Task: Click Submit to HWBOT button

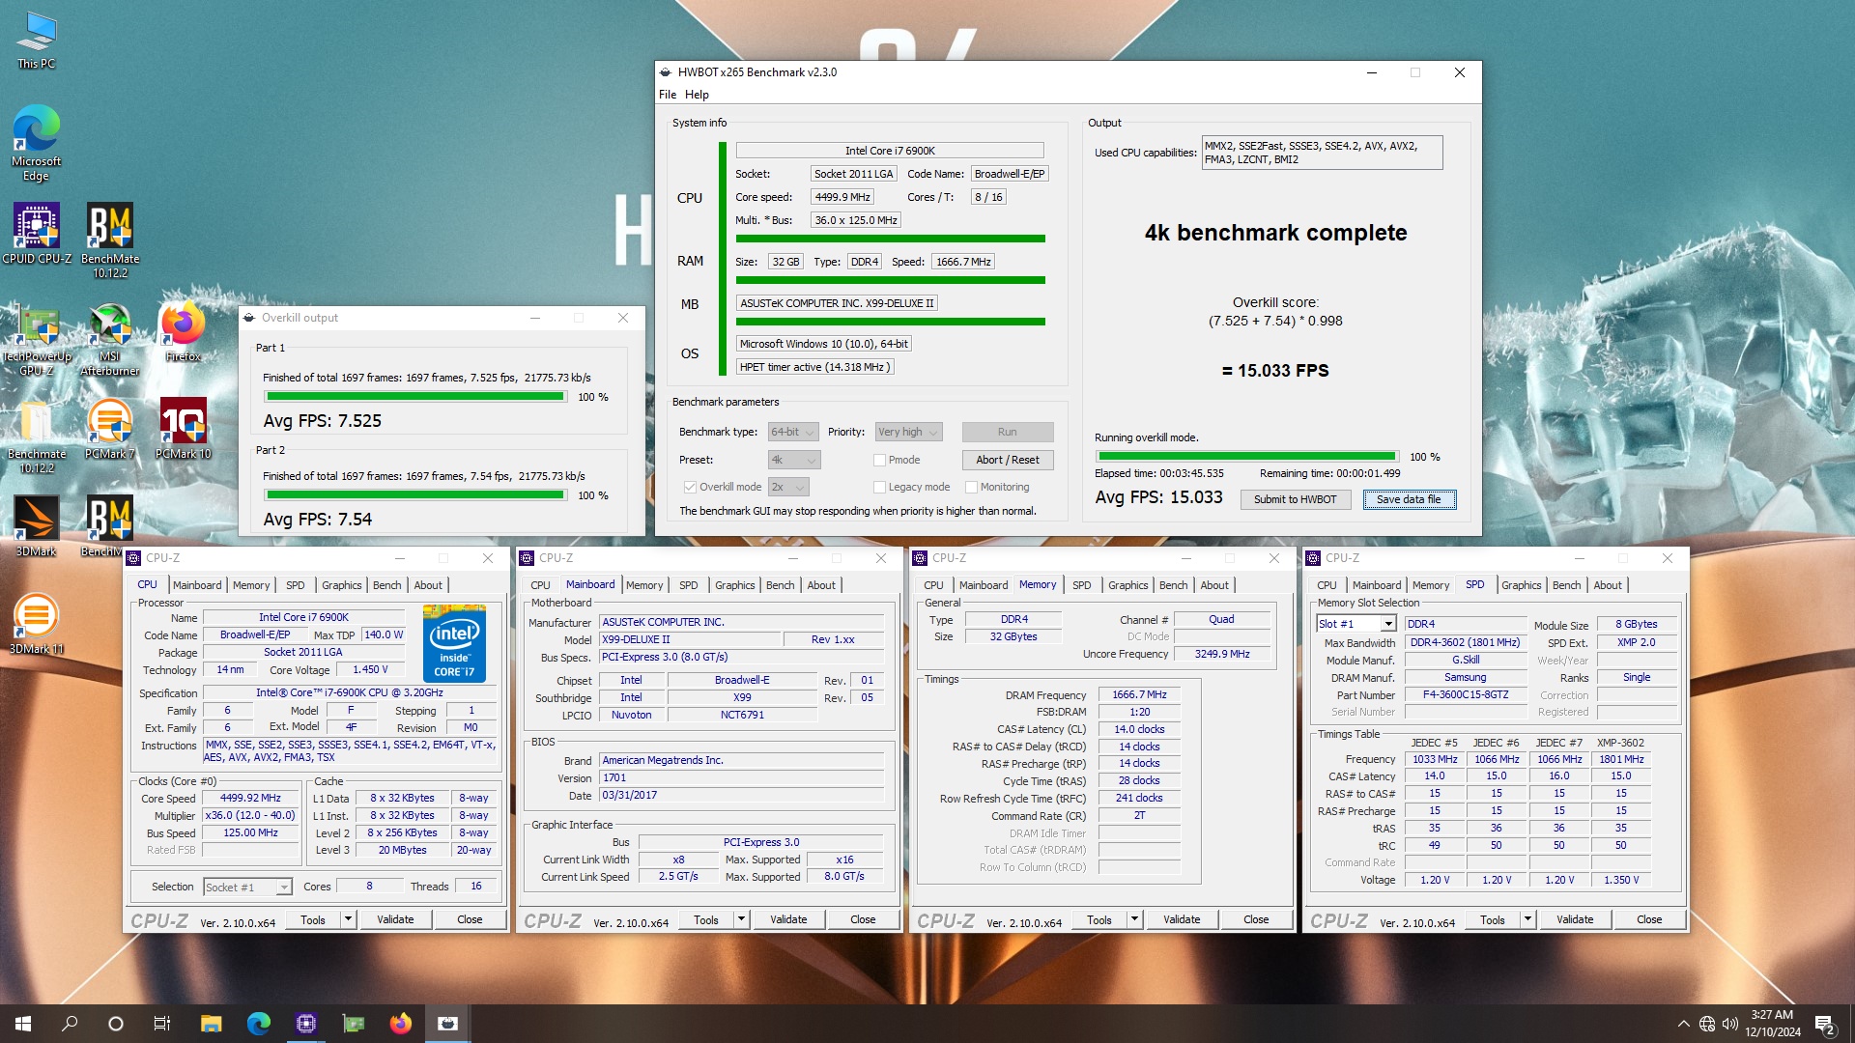Action: coord(1295,499)
